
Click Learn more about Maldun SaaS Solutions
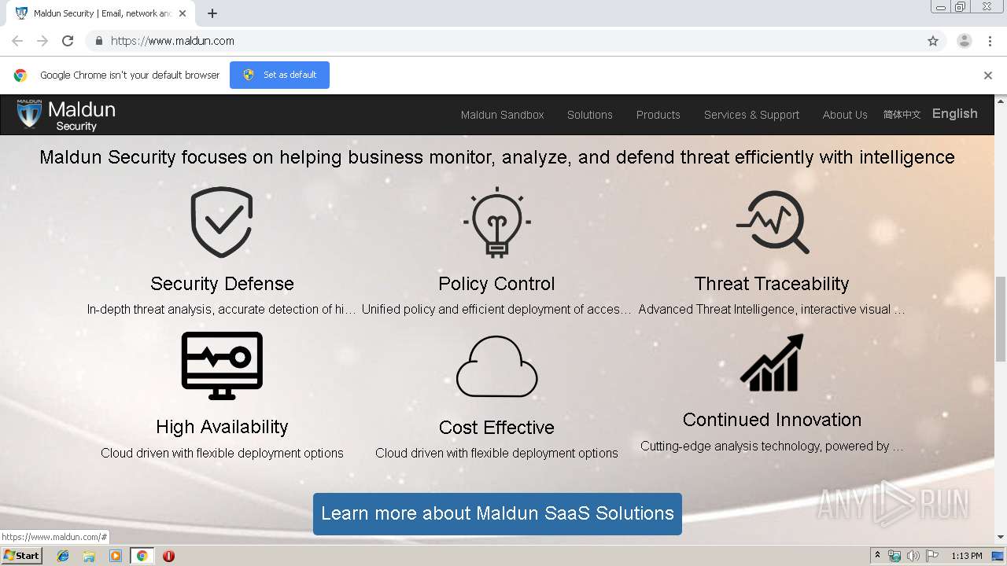pos(497,514)
